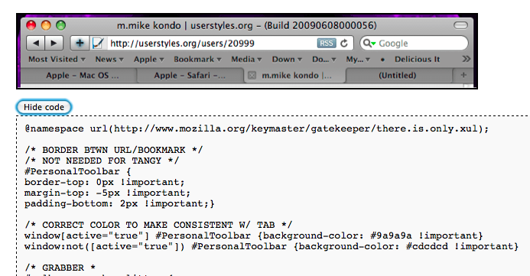Open the Media bookmarks folder

(x=246, y=60)
